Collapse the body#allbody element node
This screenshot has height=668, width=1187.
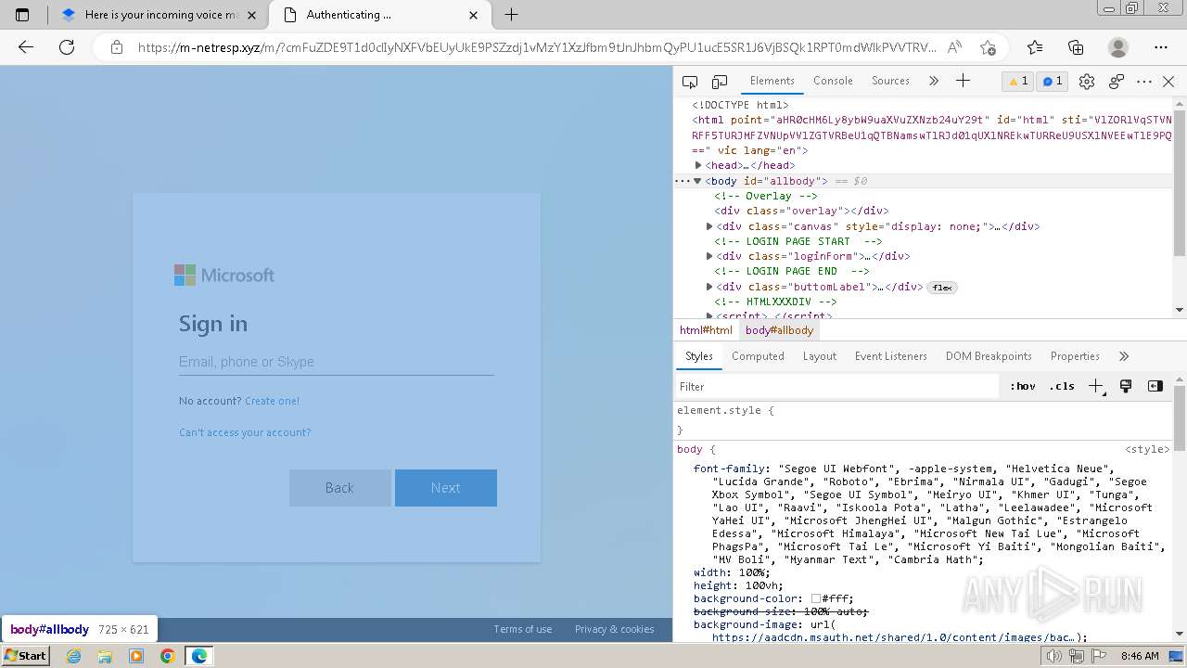coord(697,181)
